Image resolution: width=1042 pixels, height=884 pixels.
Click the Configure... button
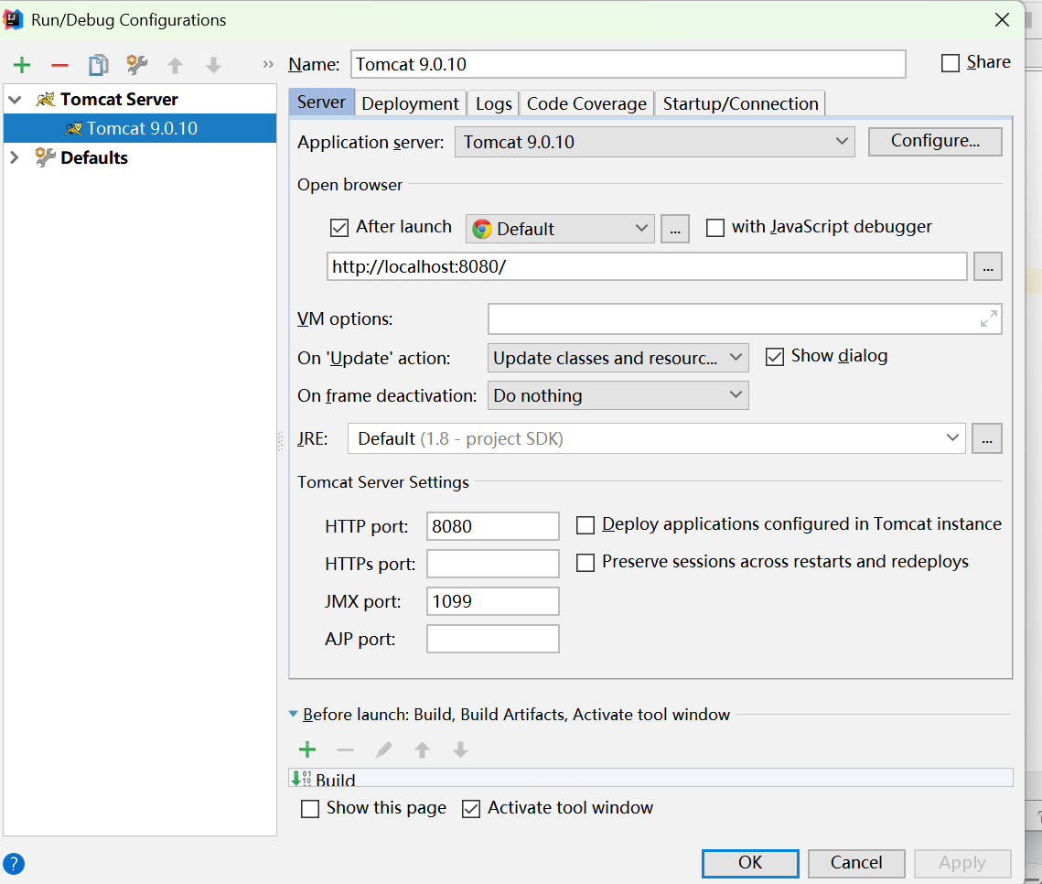935,142
